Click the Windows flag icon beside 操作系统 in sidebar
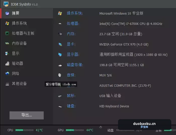176x135 pixels. pyautogui.click(x=7, y=23)
